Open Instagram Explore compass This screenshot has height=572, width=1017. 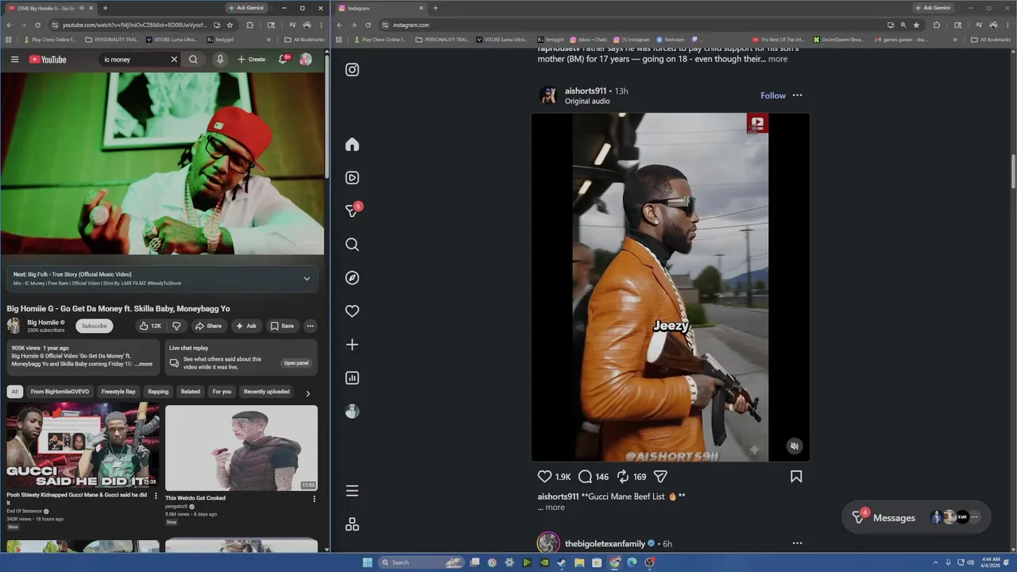(x=352, y=278)
